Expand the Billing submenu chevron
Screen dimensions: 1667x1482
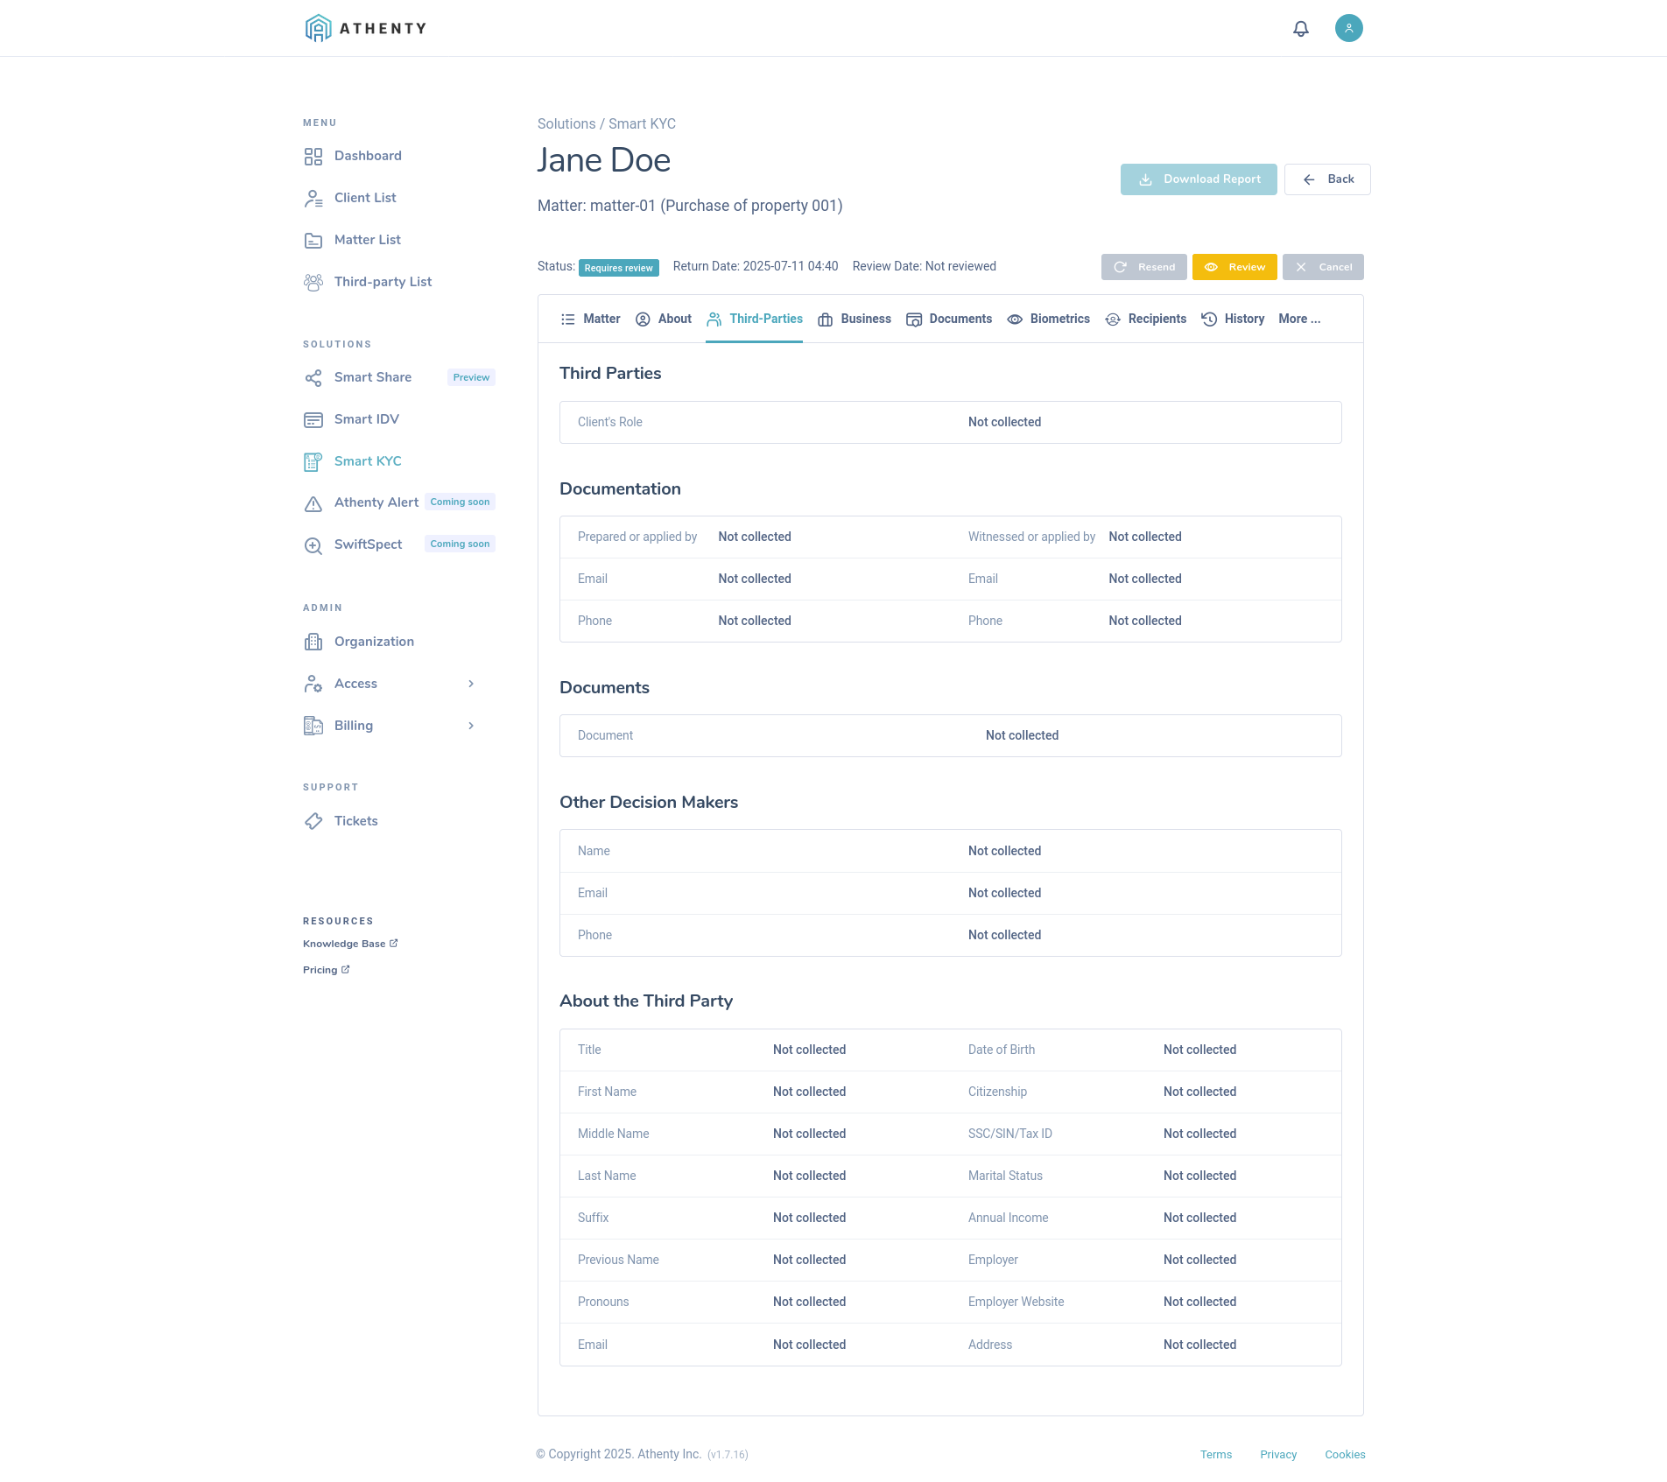(472, 726)
